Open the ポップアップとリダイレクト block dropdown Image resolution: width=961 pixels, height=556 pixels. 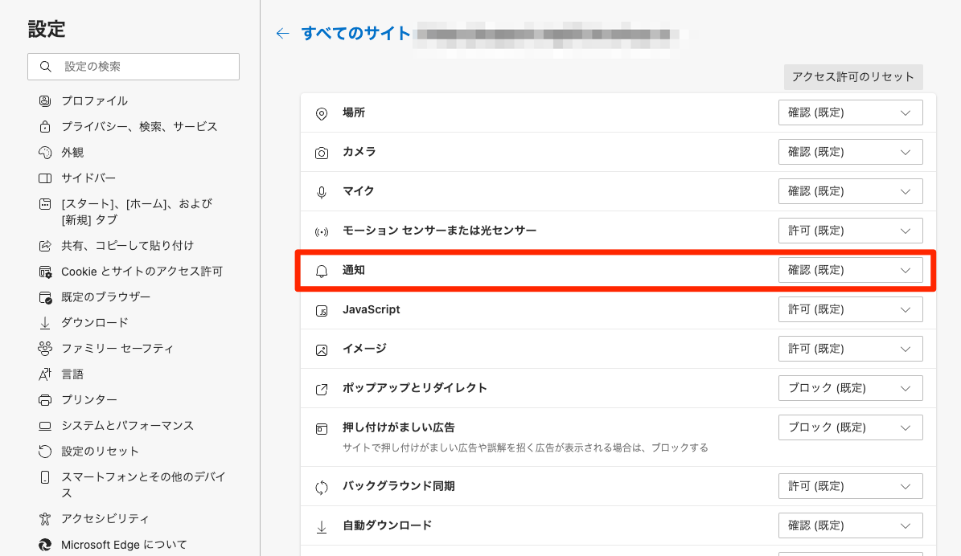point(850,388)
